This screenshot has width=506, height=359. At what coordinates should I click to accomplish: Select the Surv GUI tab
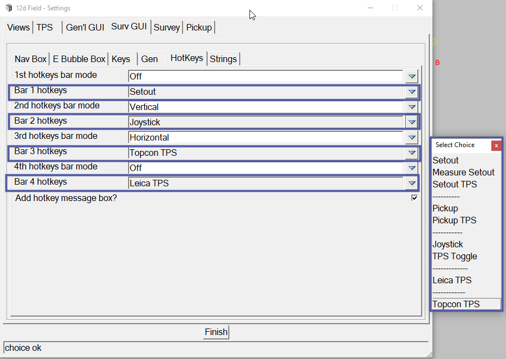click(x=129, y=27)
